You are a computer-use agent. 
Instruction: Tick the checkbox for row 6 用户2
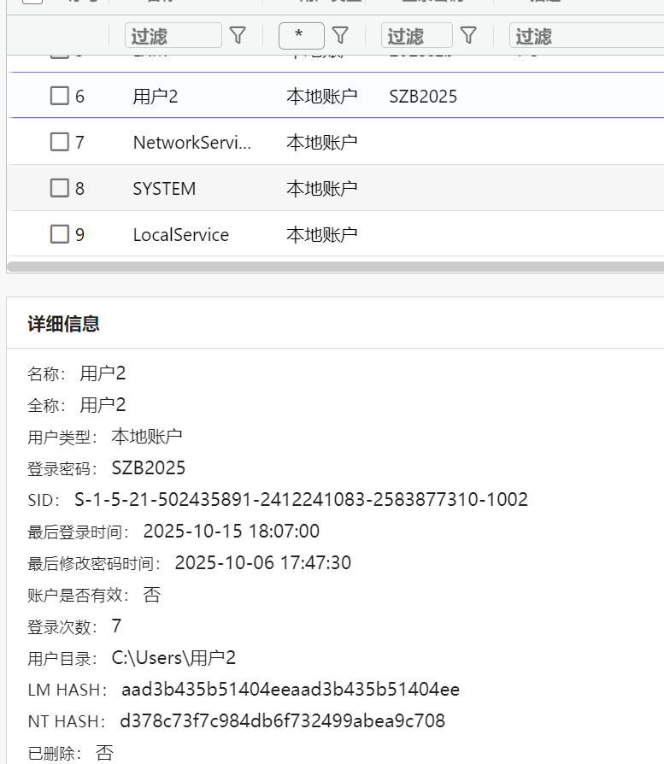60,96
